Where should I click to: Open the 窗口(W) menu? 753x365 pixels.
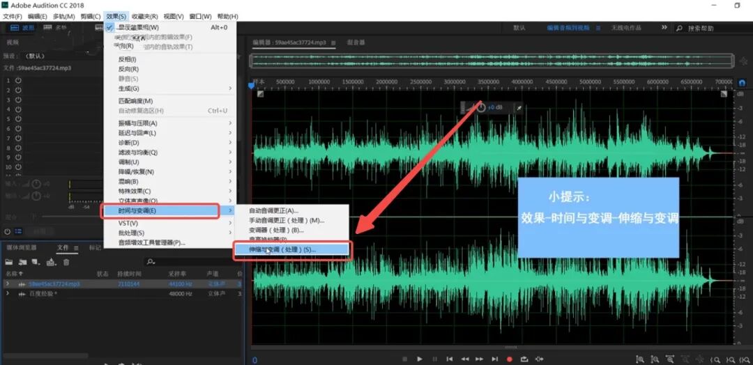tap(200, 16)
